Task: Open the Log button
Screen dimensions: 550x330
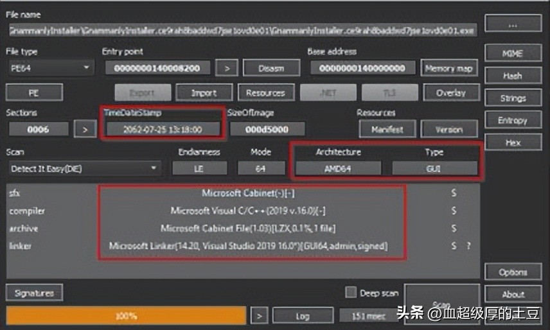Action: click(303, 316)
